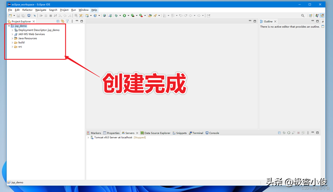The image size is (333, 192).
Task: Switch to the Java EE perspective icon
Action: click(323, 16)
